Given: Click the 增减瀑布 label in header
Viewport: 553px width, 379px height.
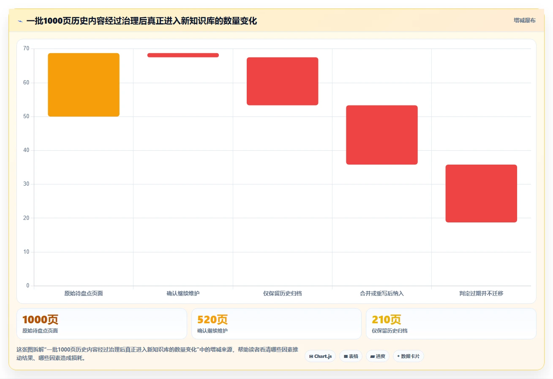Looking at the screenshot, I should coord(525,20).
